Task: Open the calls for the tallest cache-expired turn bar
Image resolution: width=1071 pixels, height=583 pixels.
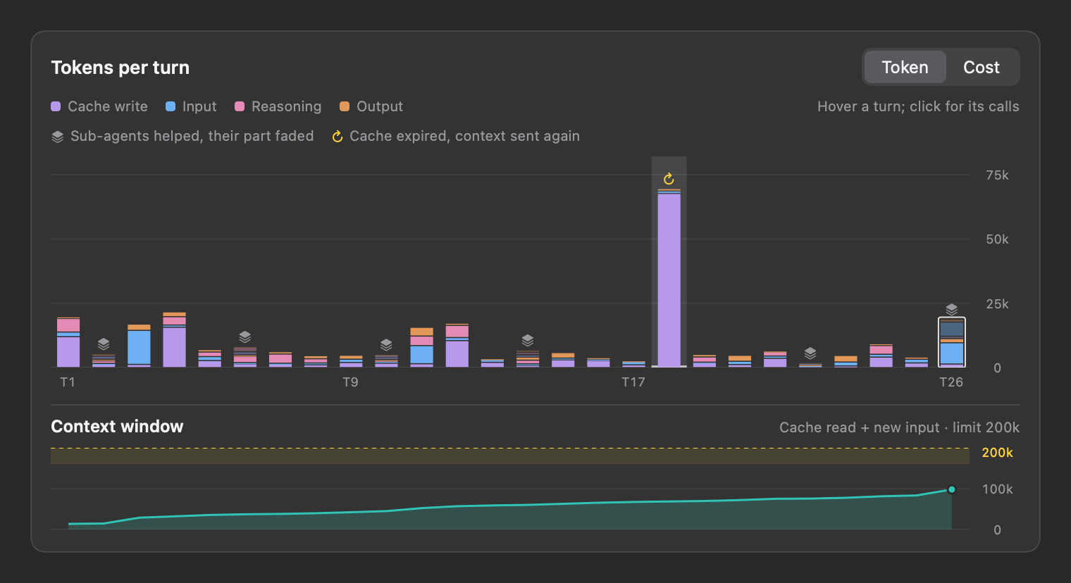Action: pyautogui.click(x=669, y=278)
